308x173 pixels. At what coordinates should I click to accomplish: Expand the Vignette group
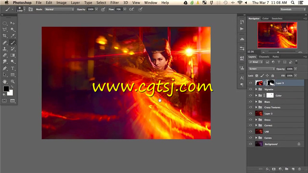(x=256, y=89)
